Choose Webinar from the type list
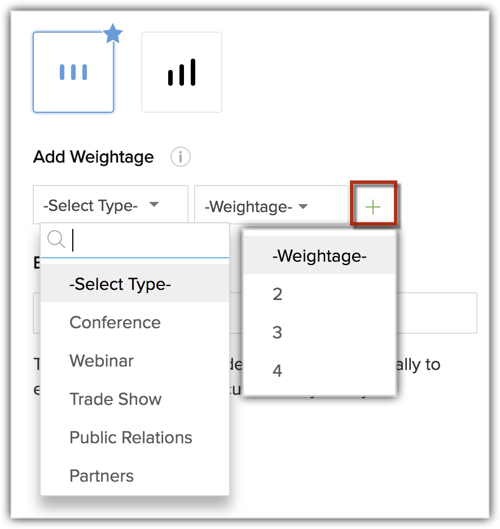This screenshot has height=529, width=500. [x=102, y=361]
